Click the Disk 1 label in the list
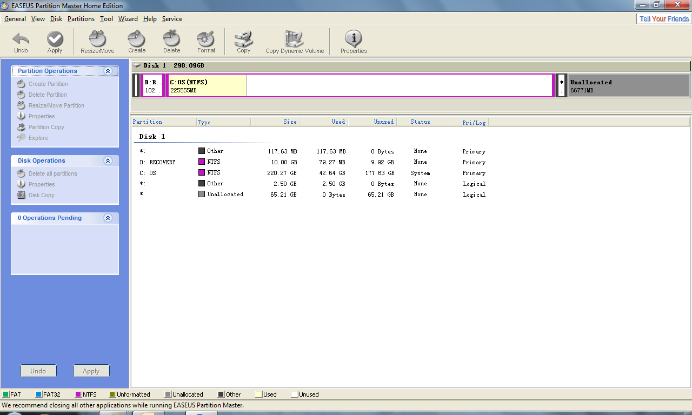The height and width of the screenshot is (415, 692). click(152, 137)
